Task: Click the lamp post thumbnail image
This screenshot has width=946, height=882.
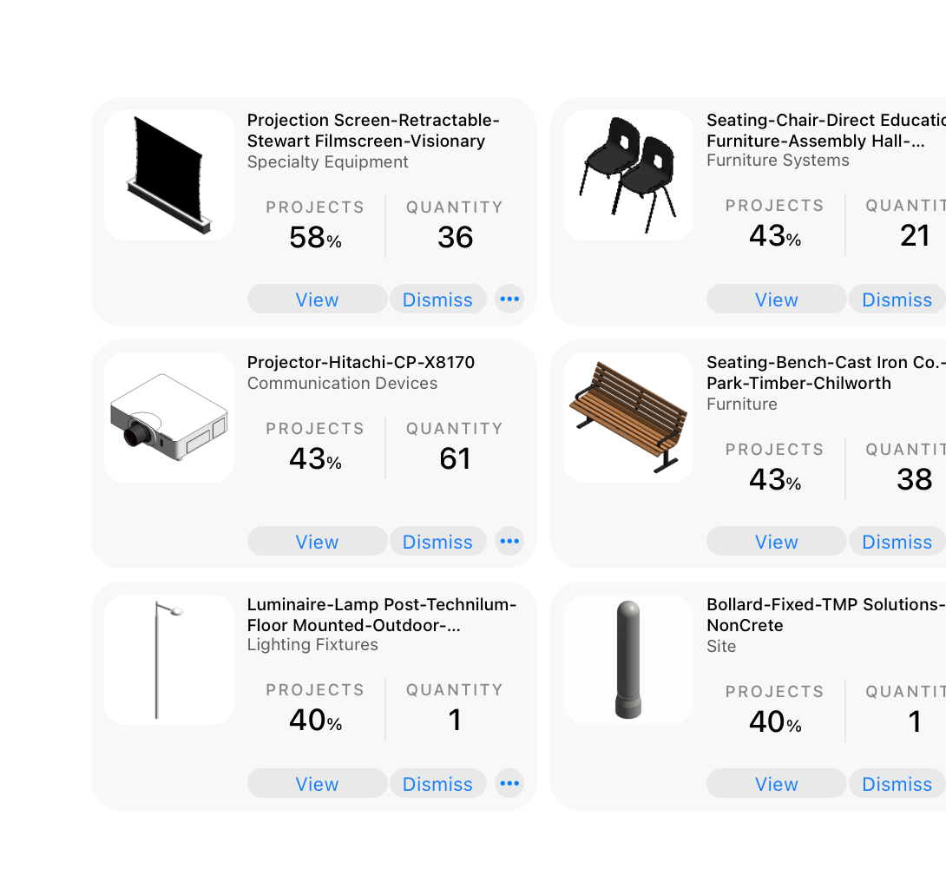Action: tap(169, 660)
